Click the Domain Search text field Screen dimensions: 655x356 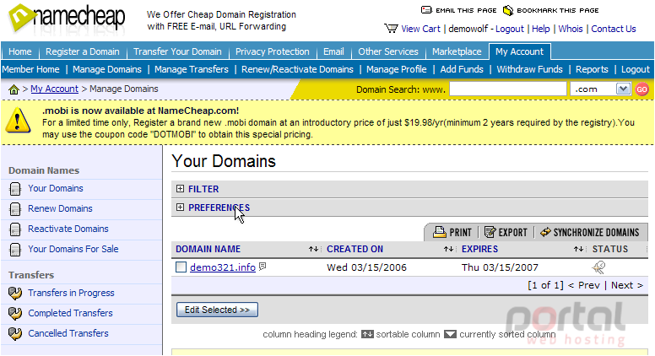[x=508, y=89]
